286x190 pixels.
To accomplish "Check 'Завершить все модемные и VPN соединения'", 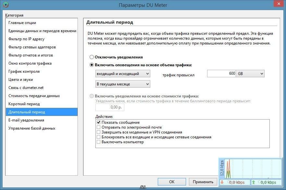I will click(98, 132).
